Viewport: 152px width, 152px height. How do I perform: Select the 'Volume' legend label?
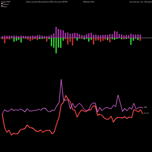6,4
